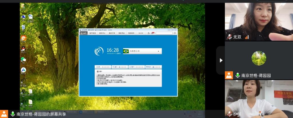293x118 pixels.
Task: Select the 无双 participant video thumbnail
Action: click(259, 21)
